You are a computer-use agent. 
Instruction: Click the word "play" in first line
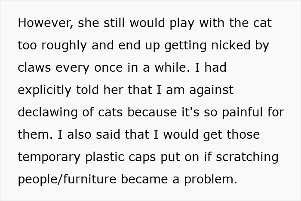(x=182, y=24)
